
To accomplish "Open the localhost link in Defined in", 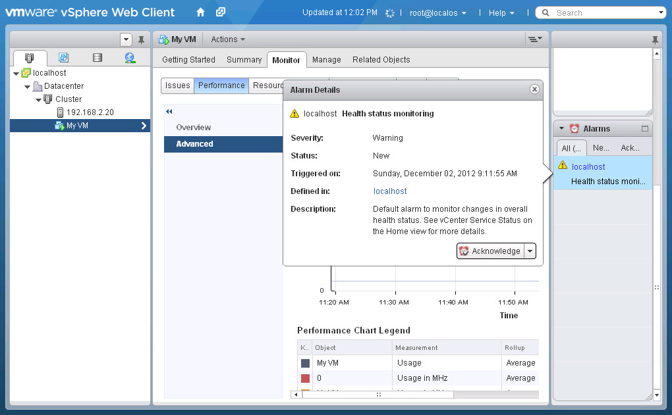I will point(389,191).
